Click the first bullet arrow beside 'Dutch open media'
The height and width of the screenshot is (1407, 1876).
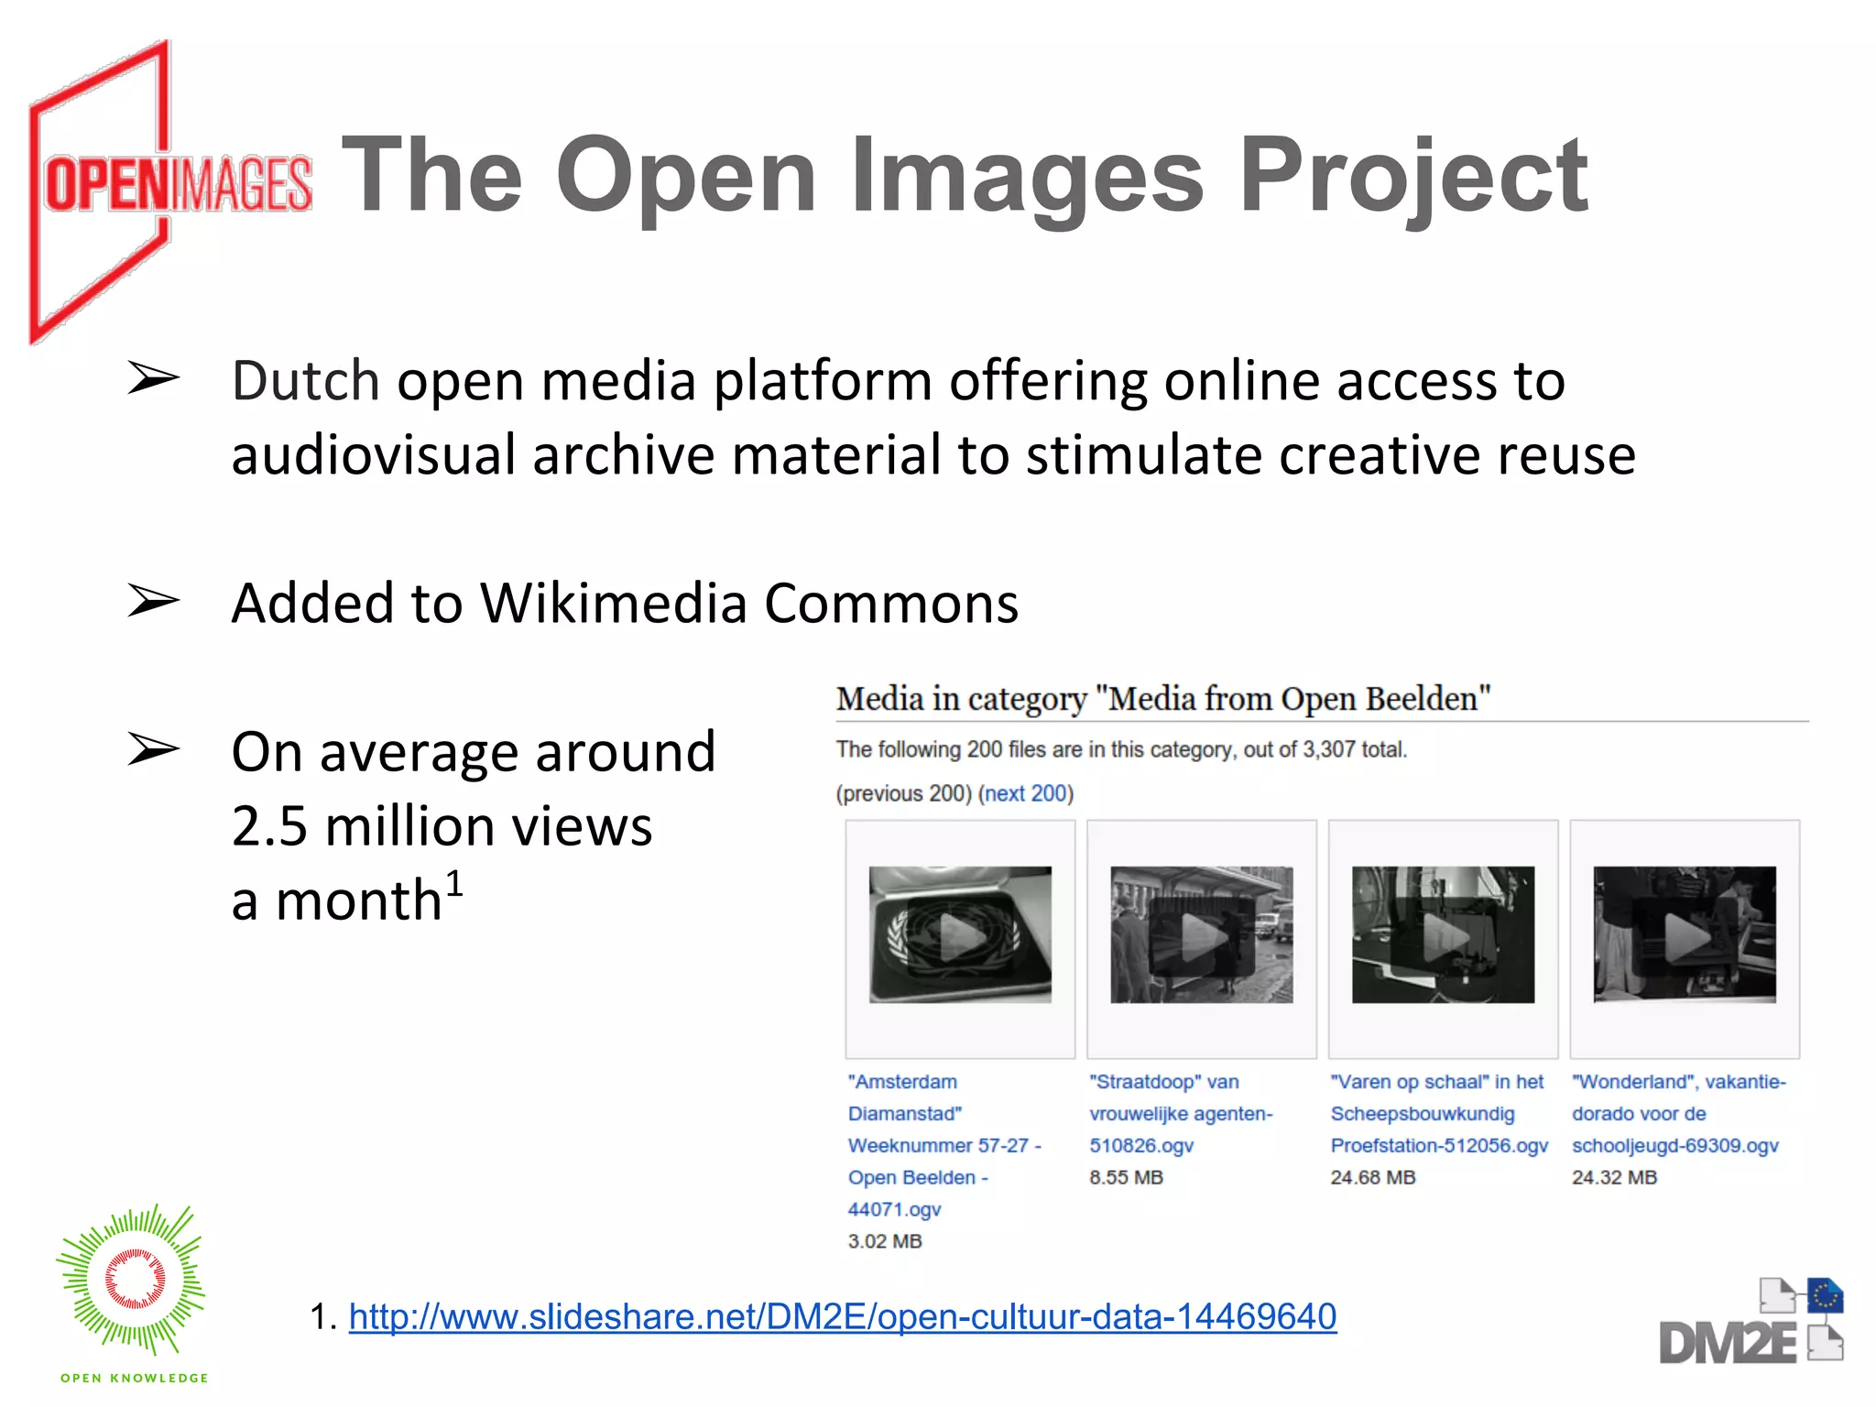tap(153, 378)
